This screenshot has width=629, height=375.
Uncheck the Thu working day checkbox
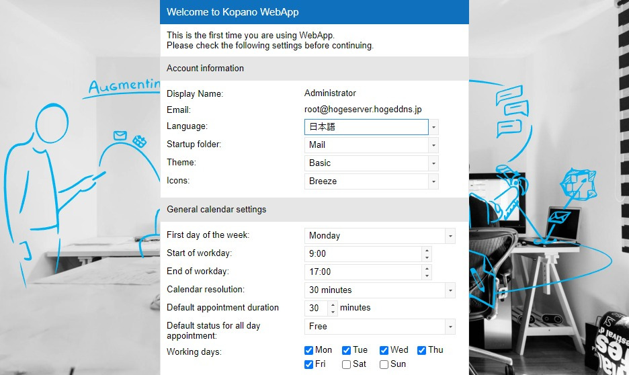pos(421,351)
